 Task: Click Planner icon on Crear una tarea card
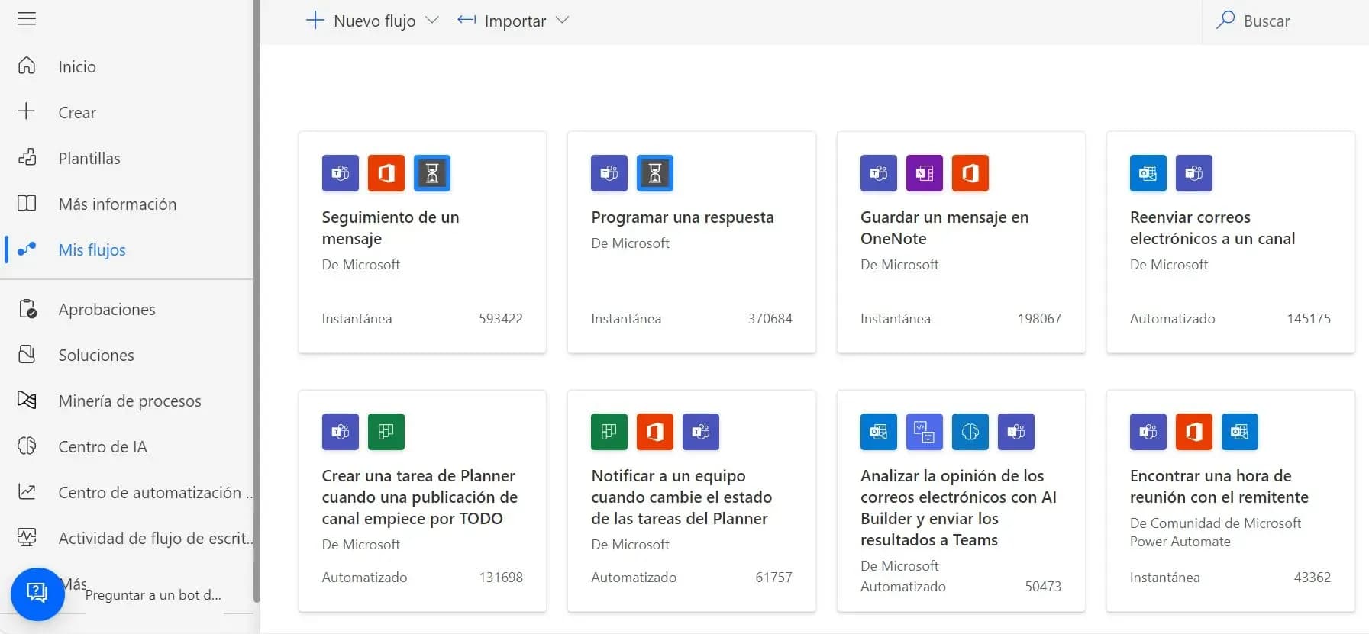click(x=386, y=431)
